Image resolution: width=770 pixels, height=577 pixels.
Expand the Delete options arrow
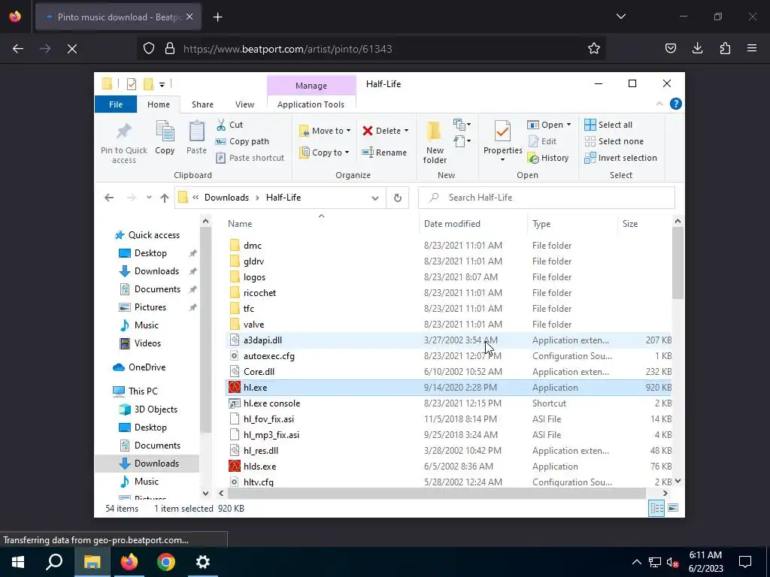406,131
